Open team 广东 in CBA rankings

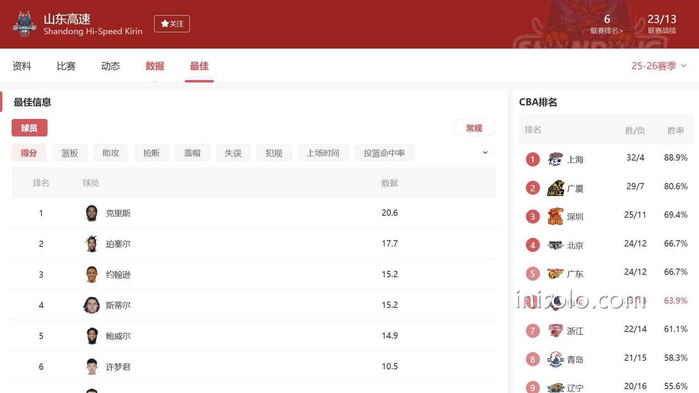click(575, 274)
